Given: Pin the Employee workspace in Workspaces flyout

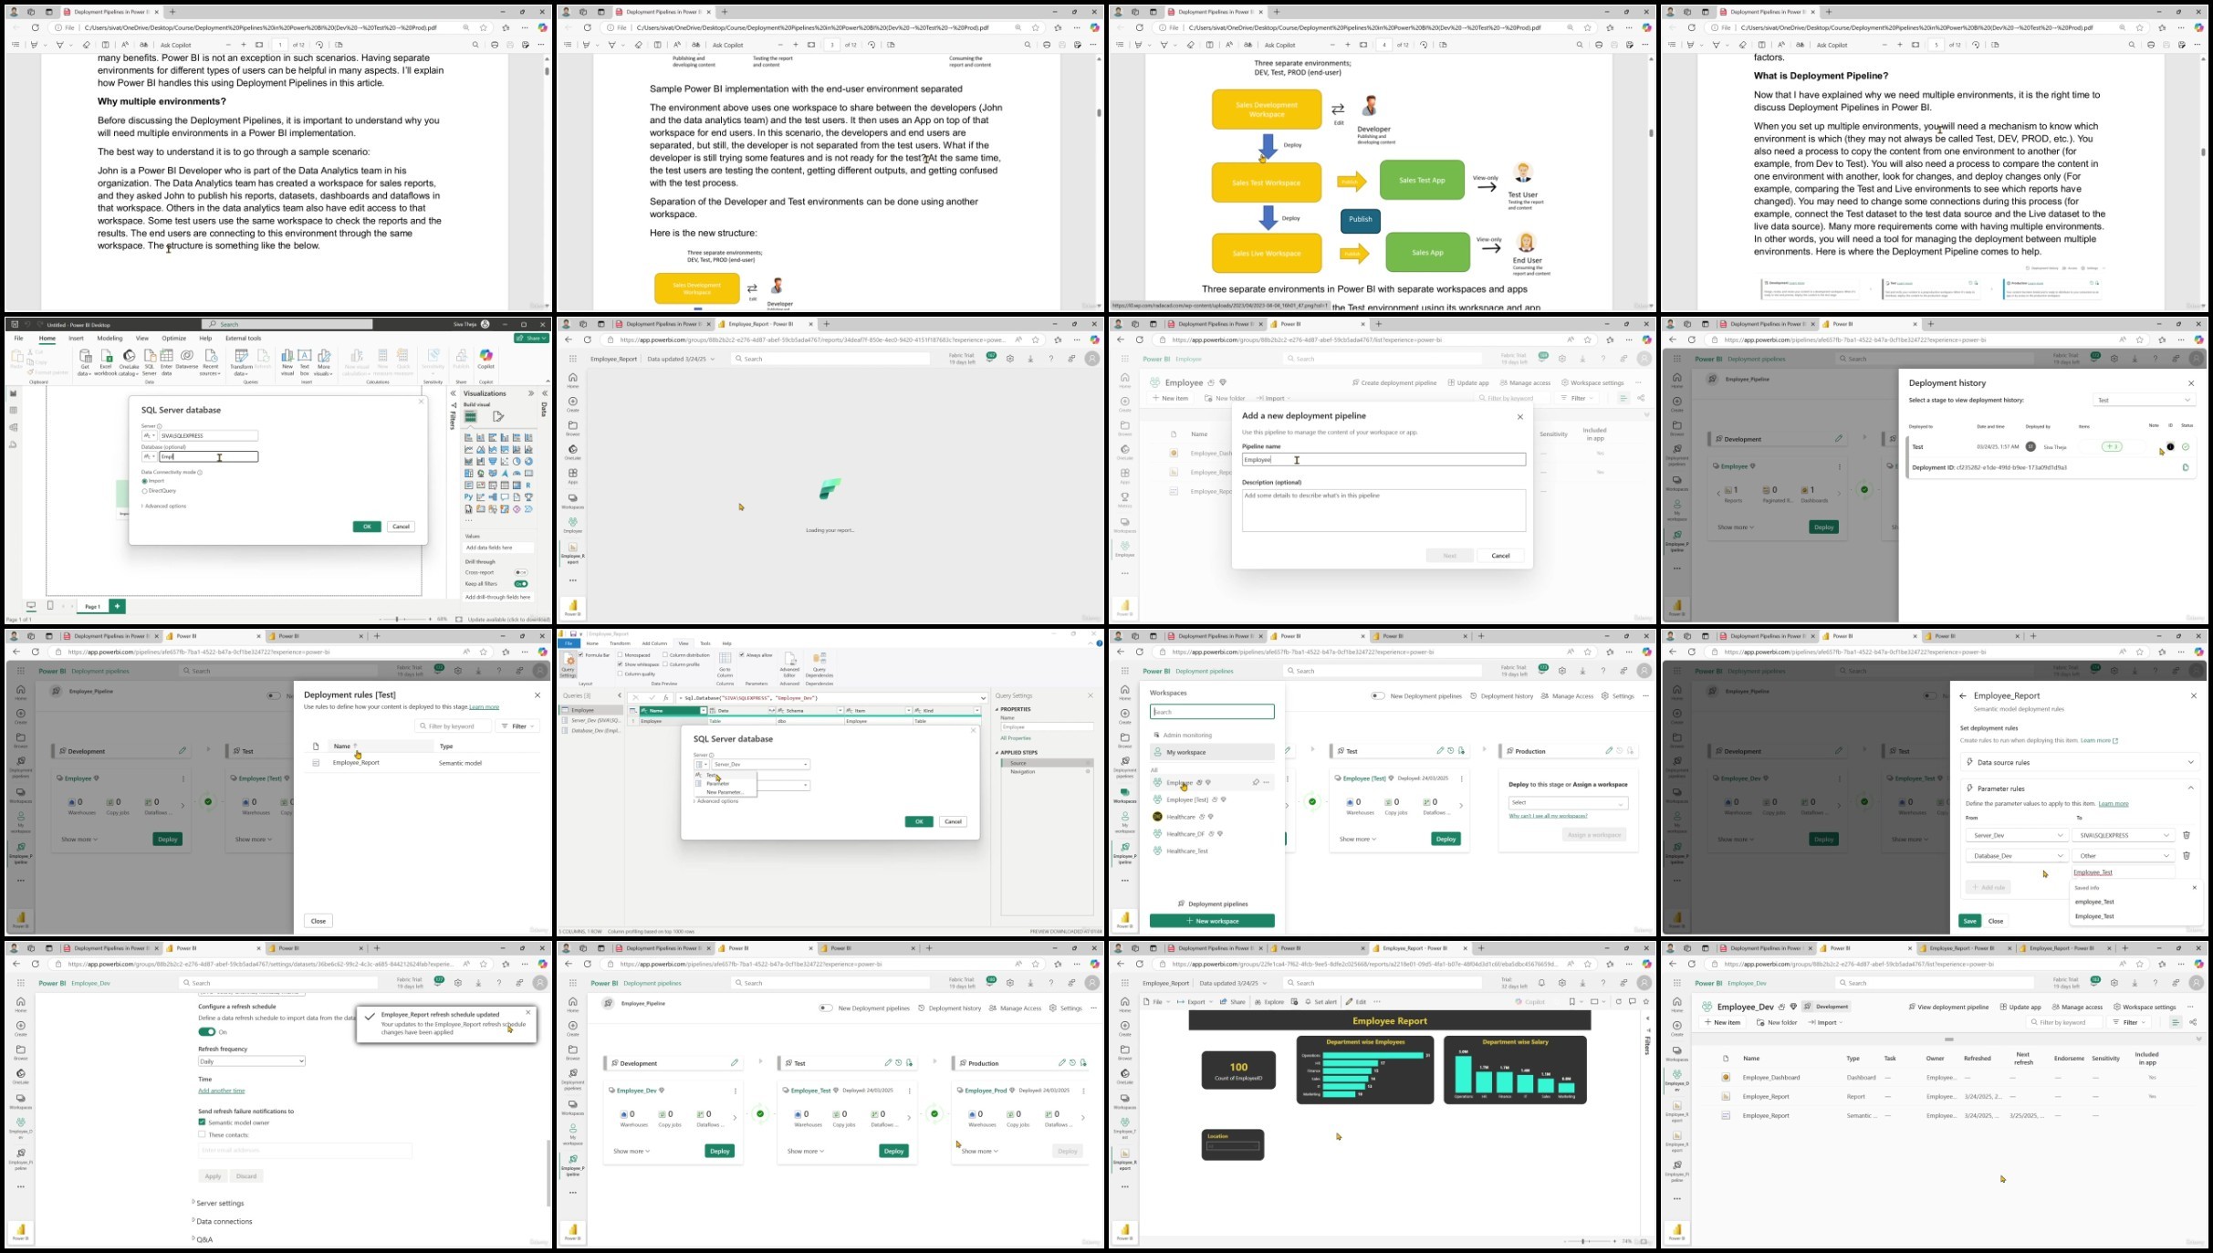Looking at the screenshot, I should pyautogui.click(x=1256, y=782).
